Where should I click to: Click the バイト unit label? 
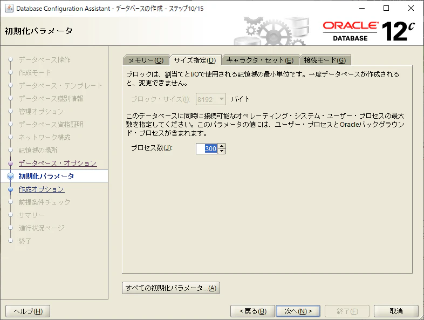click(x=241, y=99)
